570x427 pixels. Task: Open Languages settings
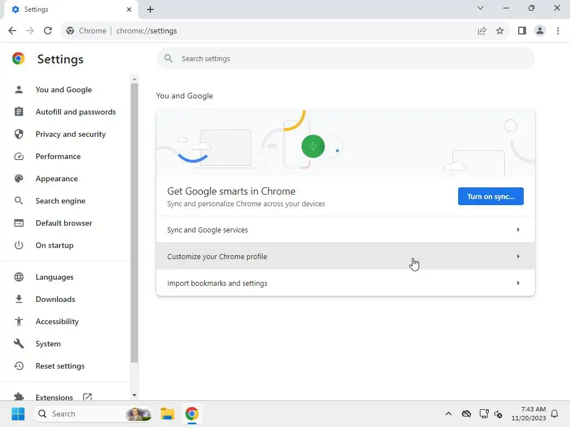coord(55,277)
